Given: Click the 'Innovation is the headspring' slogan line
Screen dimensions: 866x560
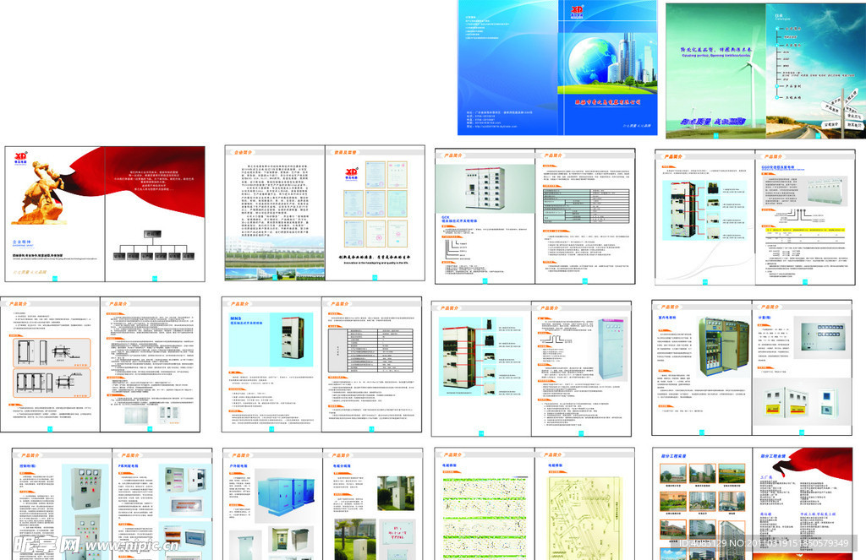Looking at the screenshot, I should 375,264.
